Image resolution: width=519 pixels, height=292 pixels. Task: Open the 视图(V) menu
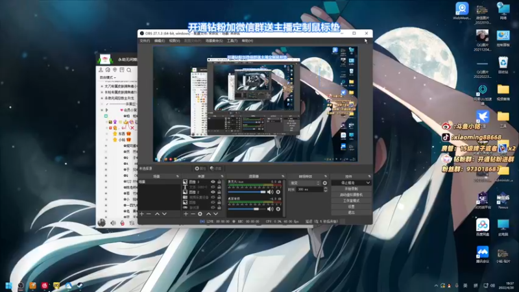coord(175,41)
